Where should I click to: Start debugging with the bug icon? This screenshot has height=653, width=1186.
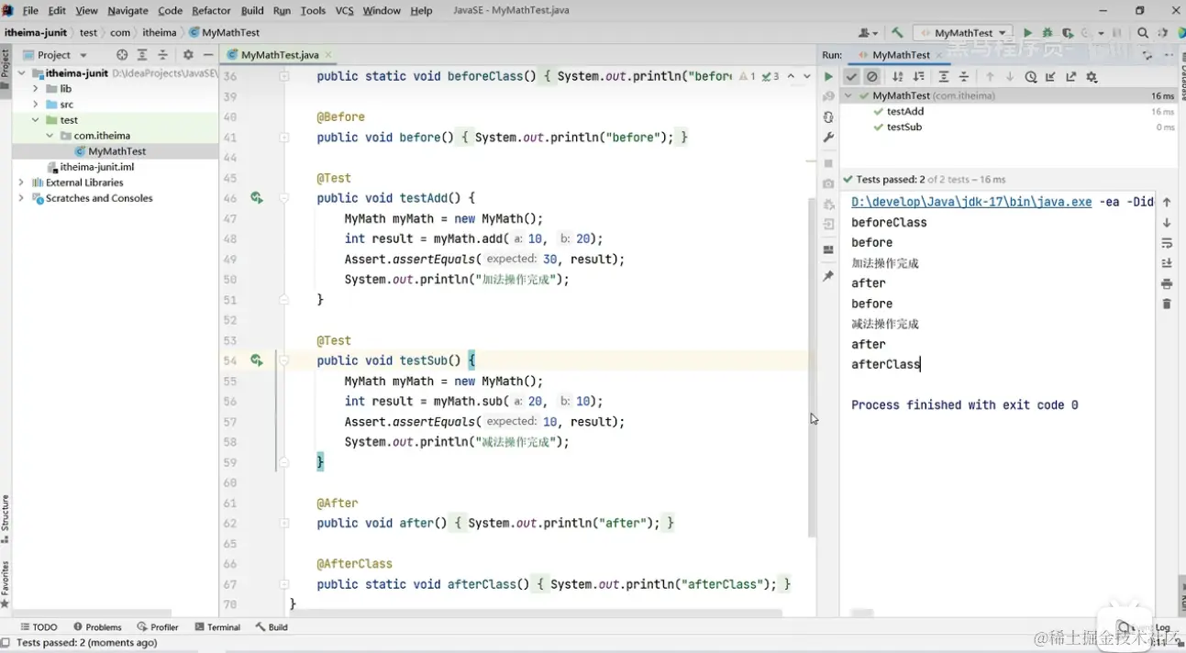click(x=1047, y=33)
